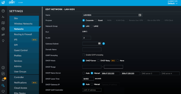Click the Gateway/Subnet input field
Screen dimensions: 181x94
point(92,44)
